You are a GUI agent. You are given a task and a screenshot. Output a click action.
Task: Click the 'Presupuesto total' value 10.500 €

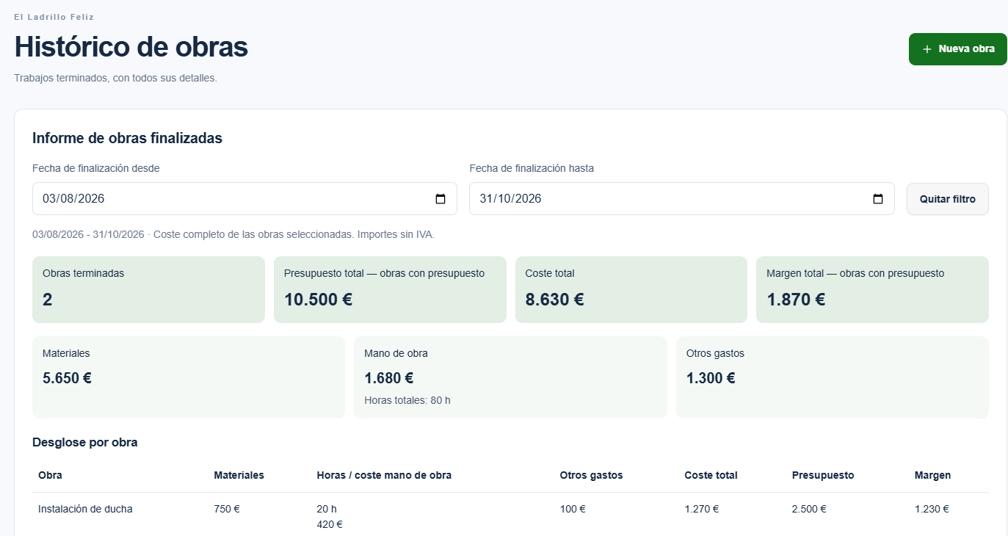coord(319,300)
